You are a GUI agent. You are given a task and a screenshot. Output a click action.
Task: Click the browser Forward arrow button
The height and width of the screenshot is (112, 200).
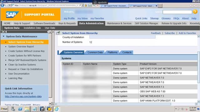pos(7,5)
